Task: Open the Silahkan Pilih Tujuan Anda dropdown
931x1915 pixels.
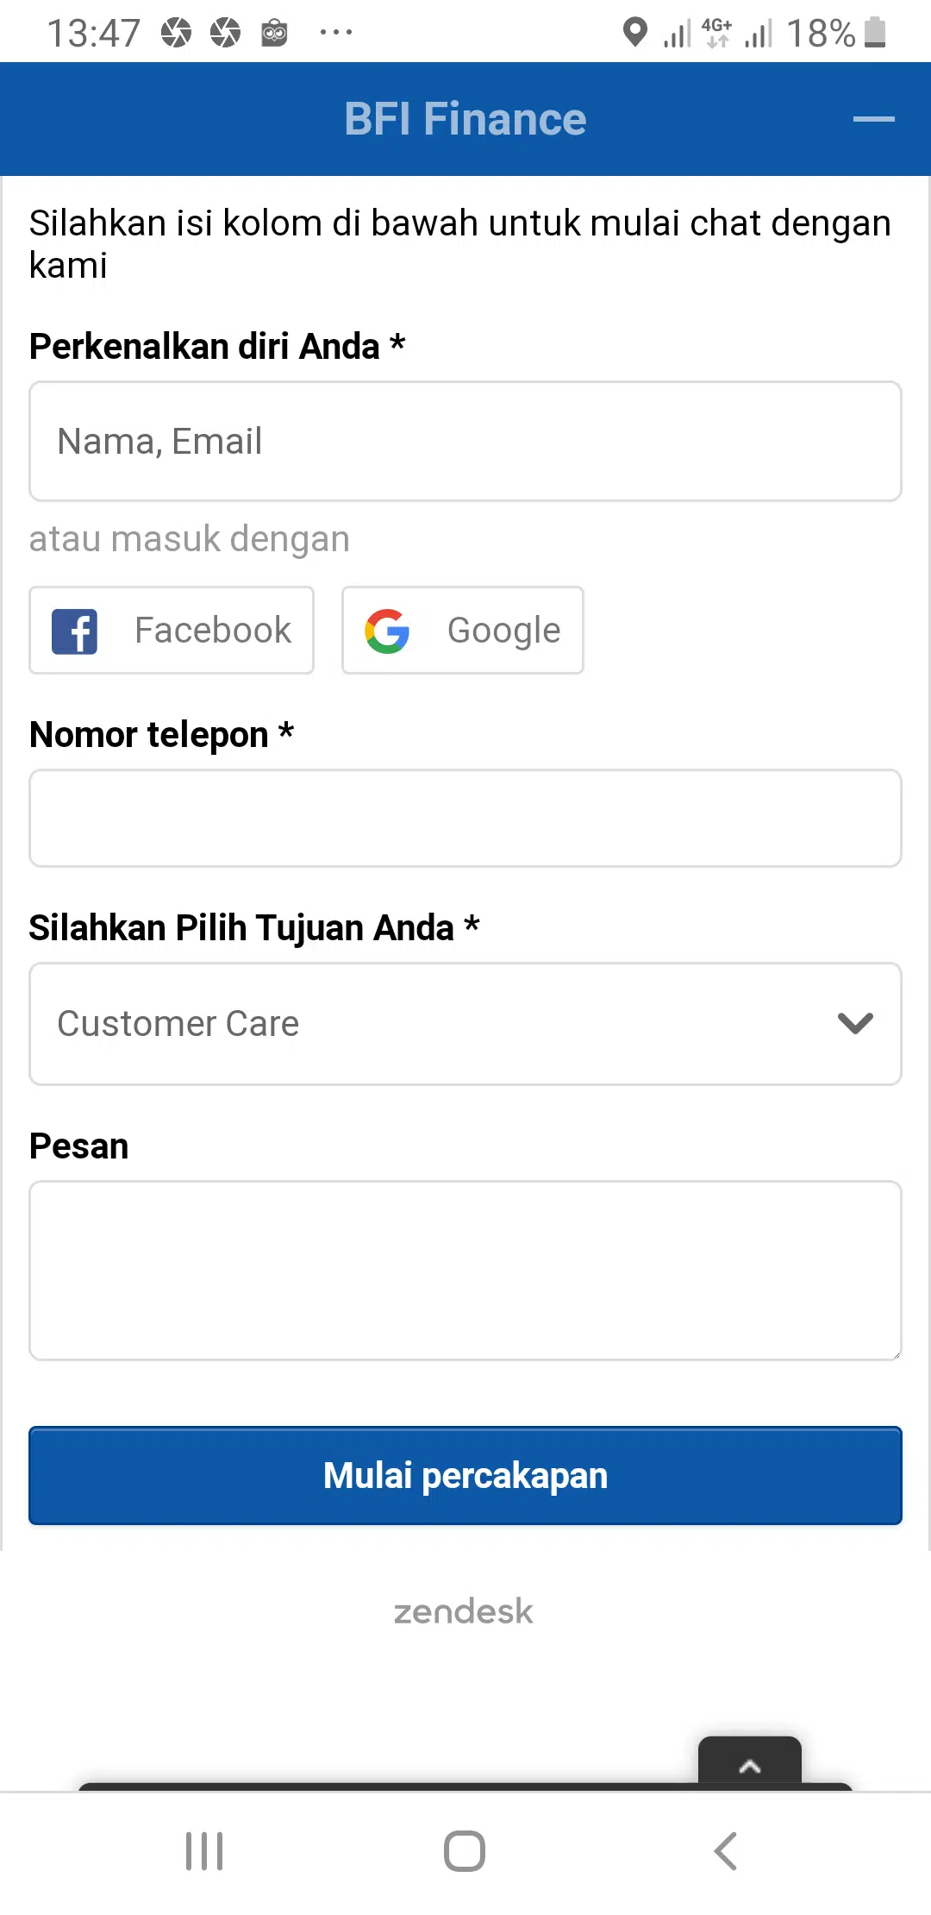Action: click(465, 1024)
